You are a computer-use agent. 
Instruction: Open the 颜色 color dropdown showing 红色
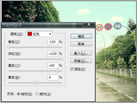click(x=39, y=34)
